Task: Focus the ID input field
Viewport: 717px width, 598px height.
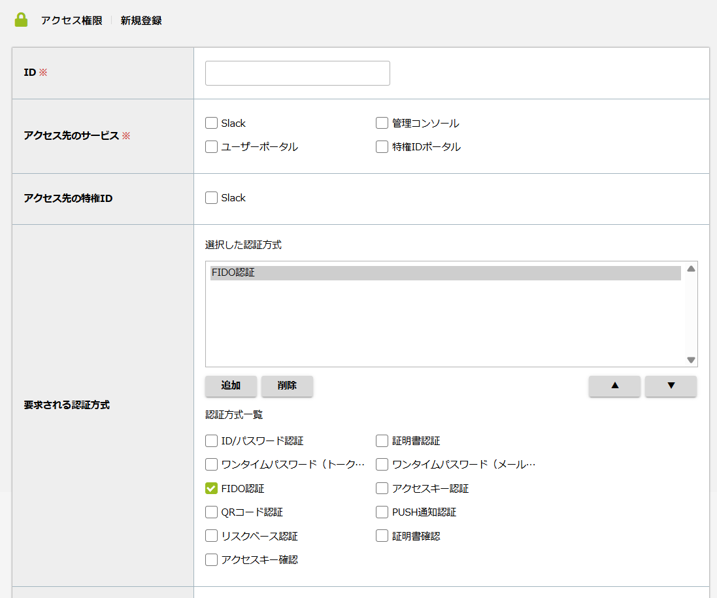Action: click(297, 73)
